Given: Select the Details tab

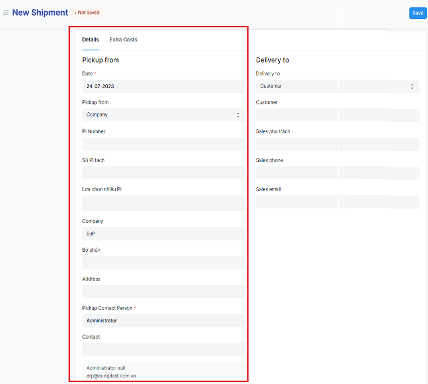Looking at the screenshot, I should click(x=90, y=40).
